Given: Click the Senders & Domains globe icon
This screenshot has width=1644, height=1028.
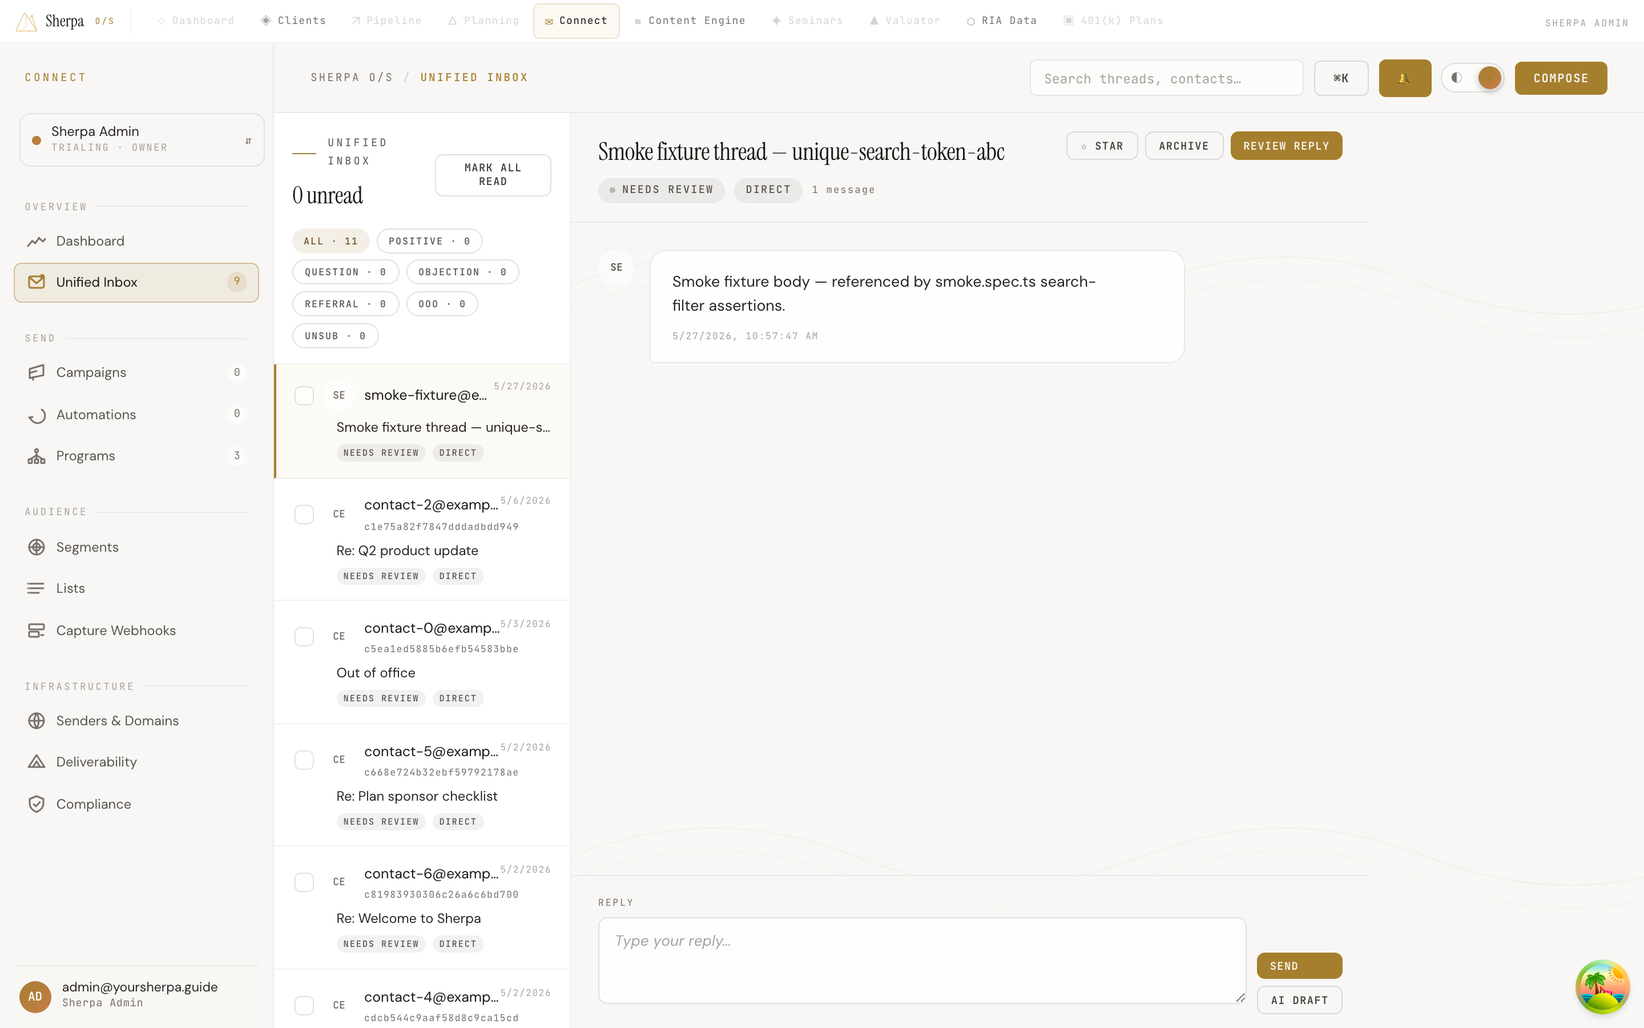Looking at the screenshot, I should pyautogui.click(x=37, y=721).
